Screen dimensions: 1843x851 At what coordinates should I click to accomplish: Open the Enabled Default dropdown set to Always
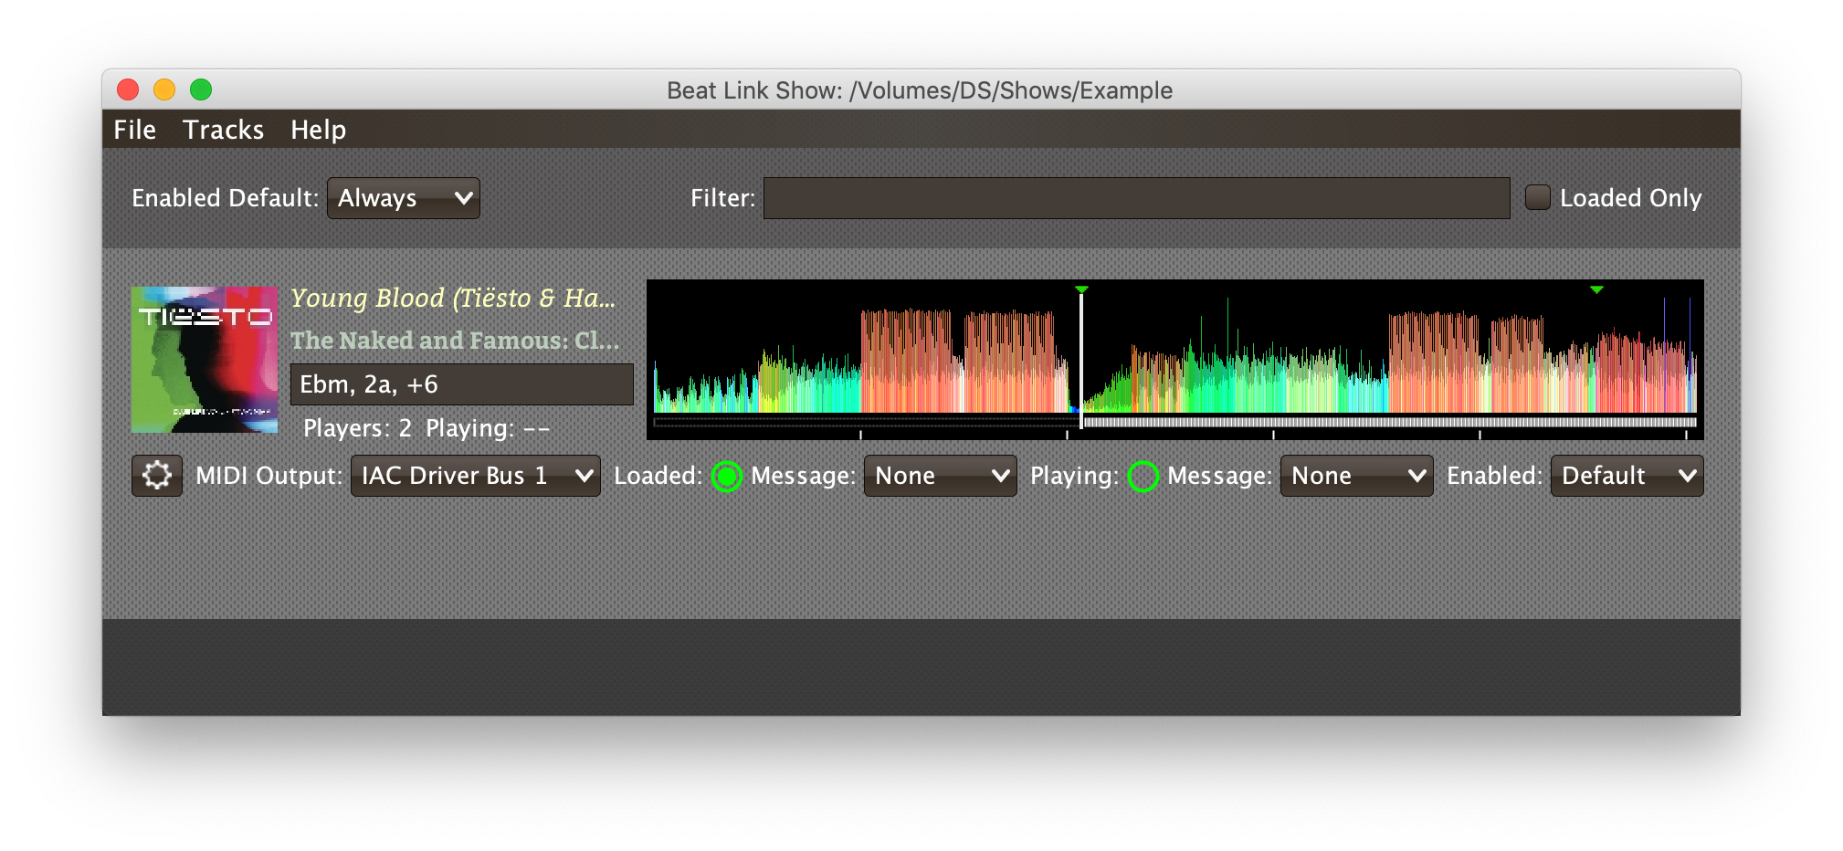(x=404, y=198)
